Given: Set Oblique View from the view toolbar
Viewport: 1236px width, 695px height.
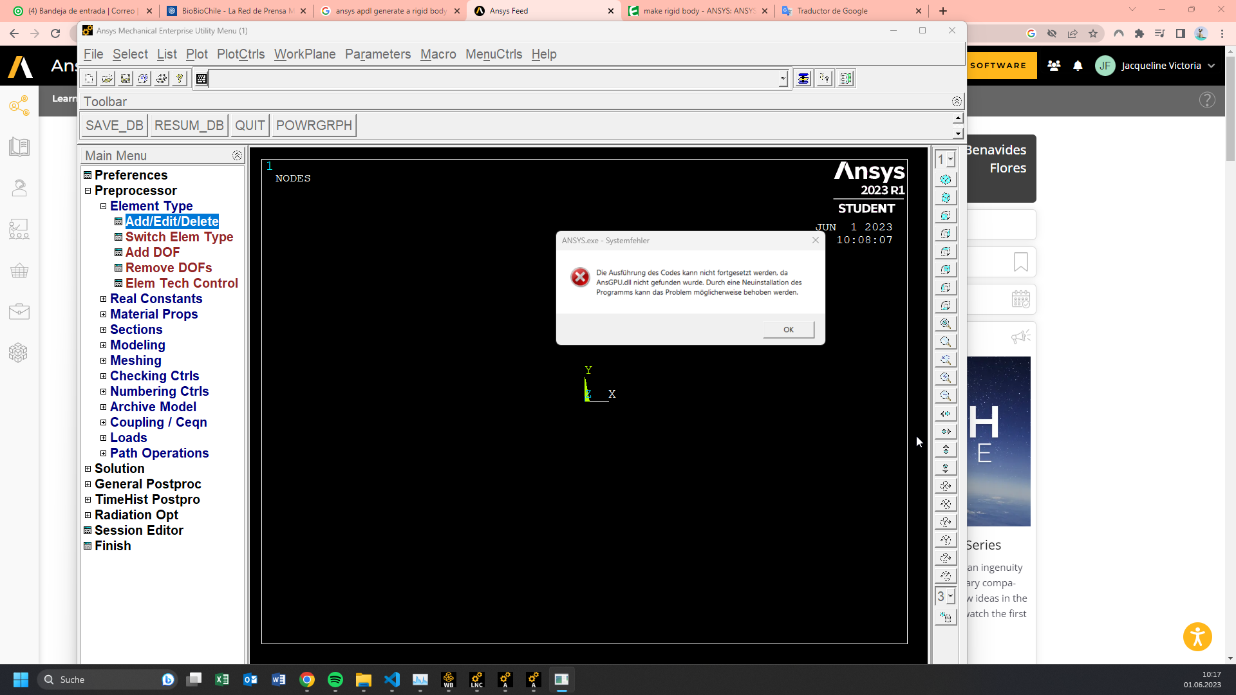Looking at the screenshot, I should pyautogui.click(x=946, y=198).
